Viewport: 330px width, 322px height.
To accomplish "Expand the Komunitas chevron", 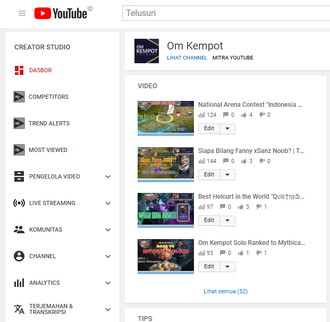I will [x=108, y=230].
